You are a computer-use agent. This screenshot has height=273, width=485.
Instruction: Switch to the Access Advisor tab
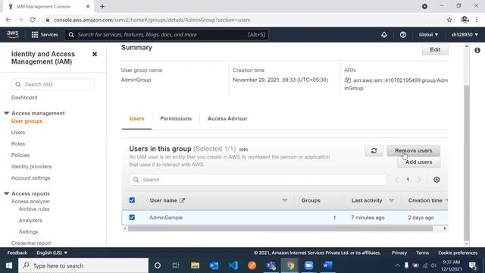[227, 118]
